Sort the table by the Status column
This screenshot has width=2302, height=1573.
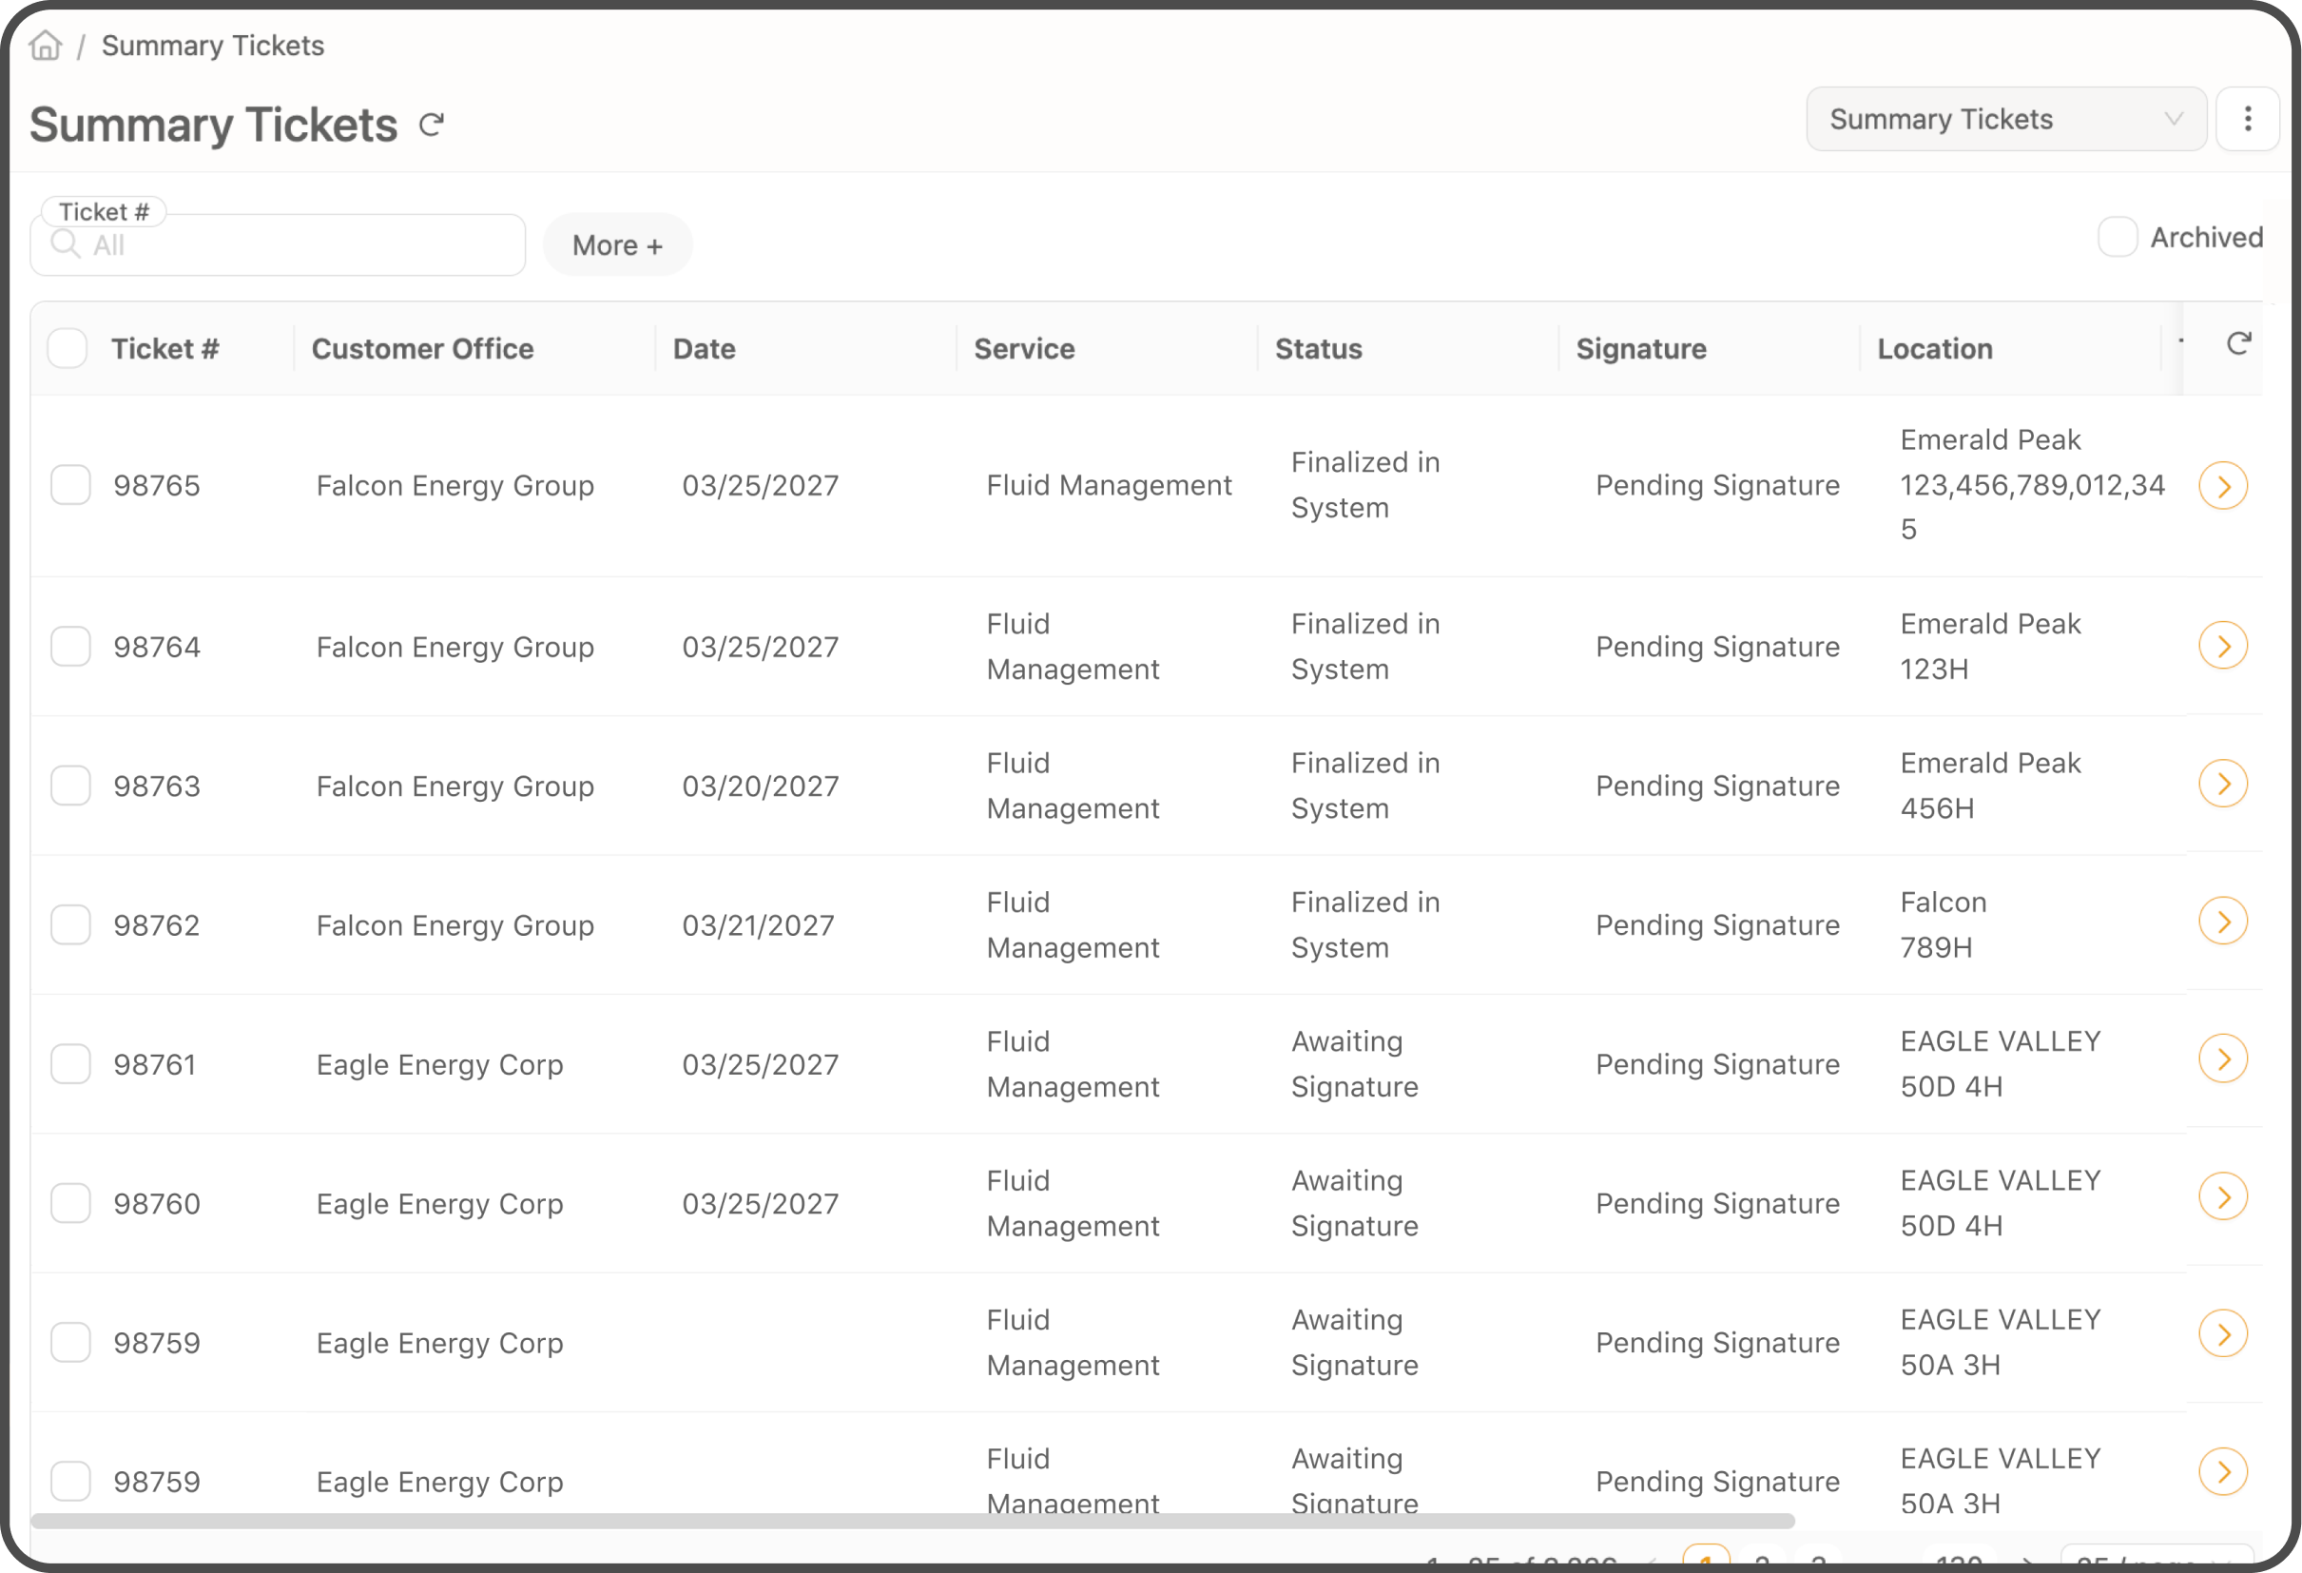(x=1319, y=348)
